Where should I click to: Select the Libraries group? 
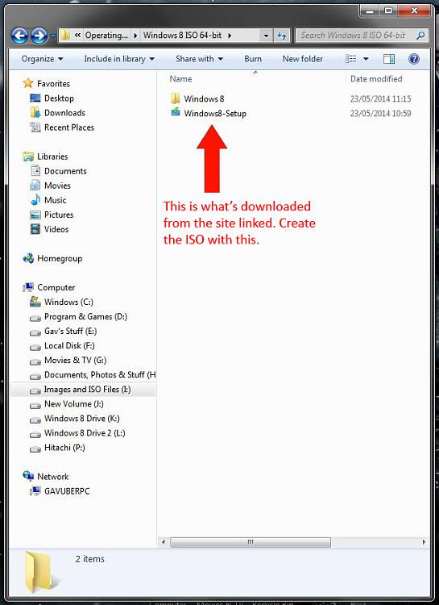click(x=45, y=156)
